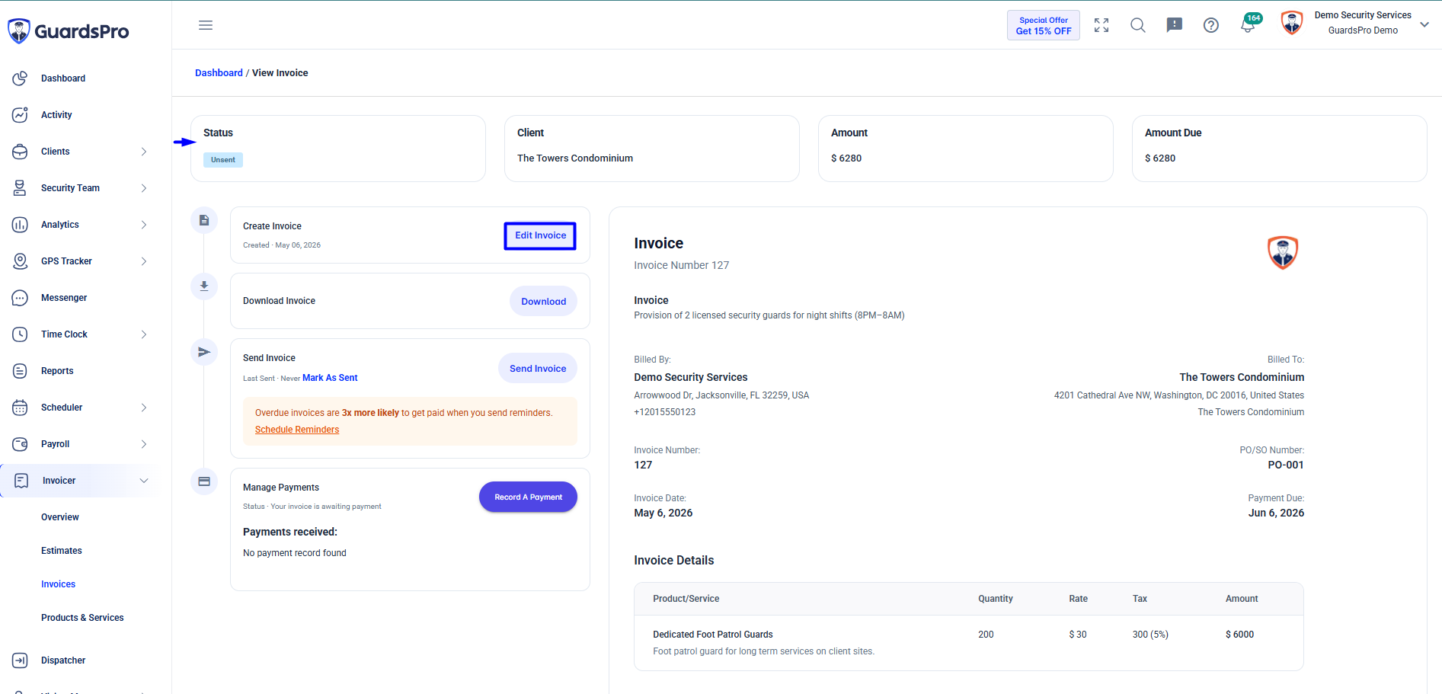Click the Invoicer sidebar icon

(21, 481)
